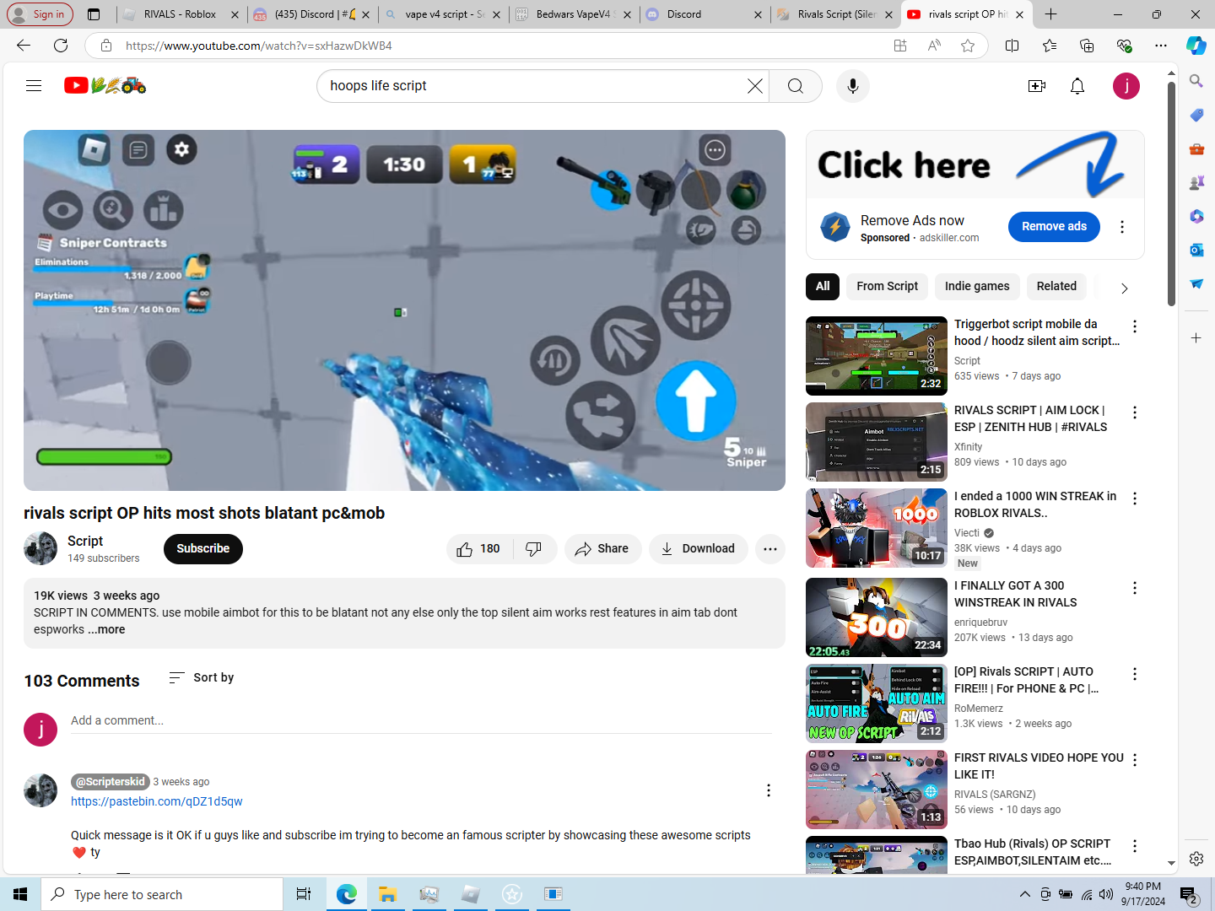1215x911 pixels.
Task: Open options for RIVALS SCRIPT AIM LOCK video
Action: (x=1135, y=412)
